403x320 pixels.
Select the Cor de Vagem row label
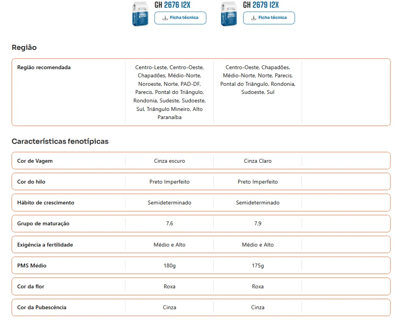coord(35,161)
